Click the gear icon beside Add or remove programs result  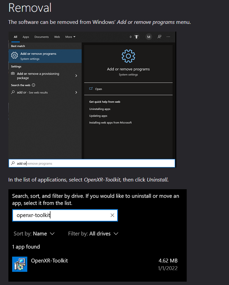(14, 55)
